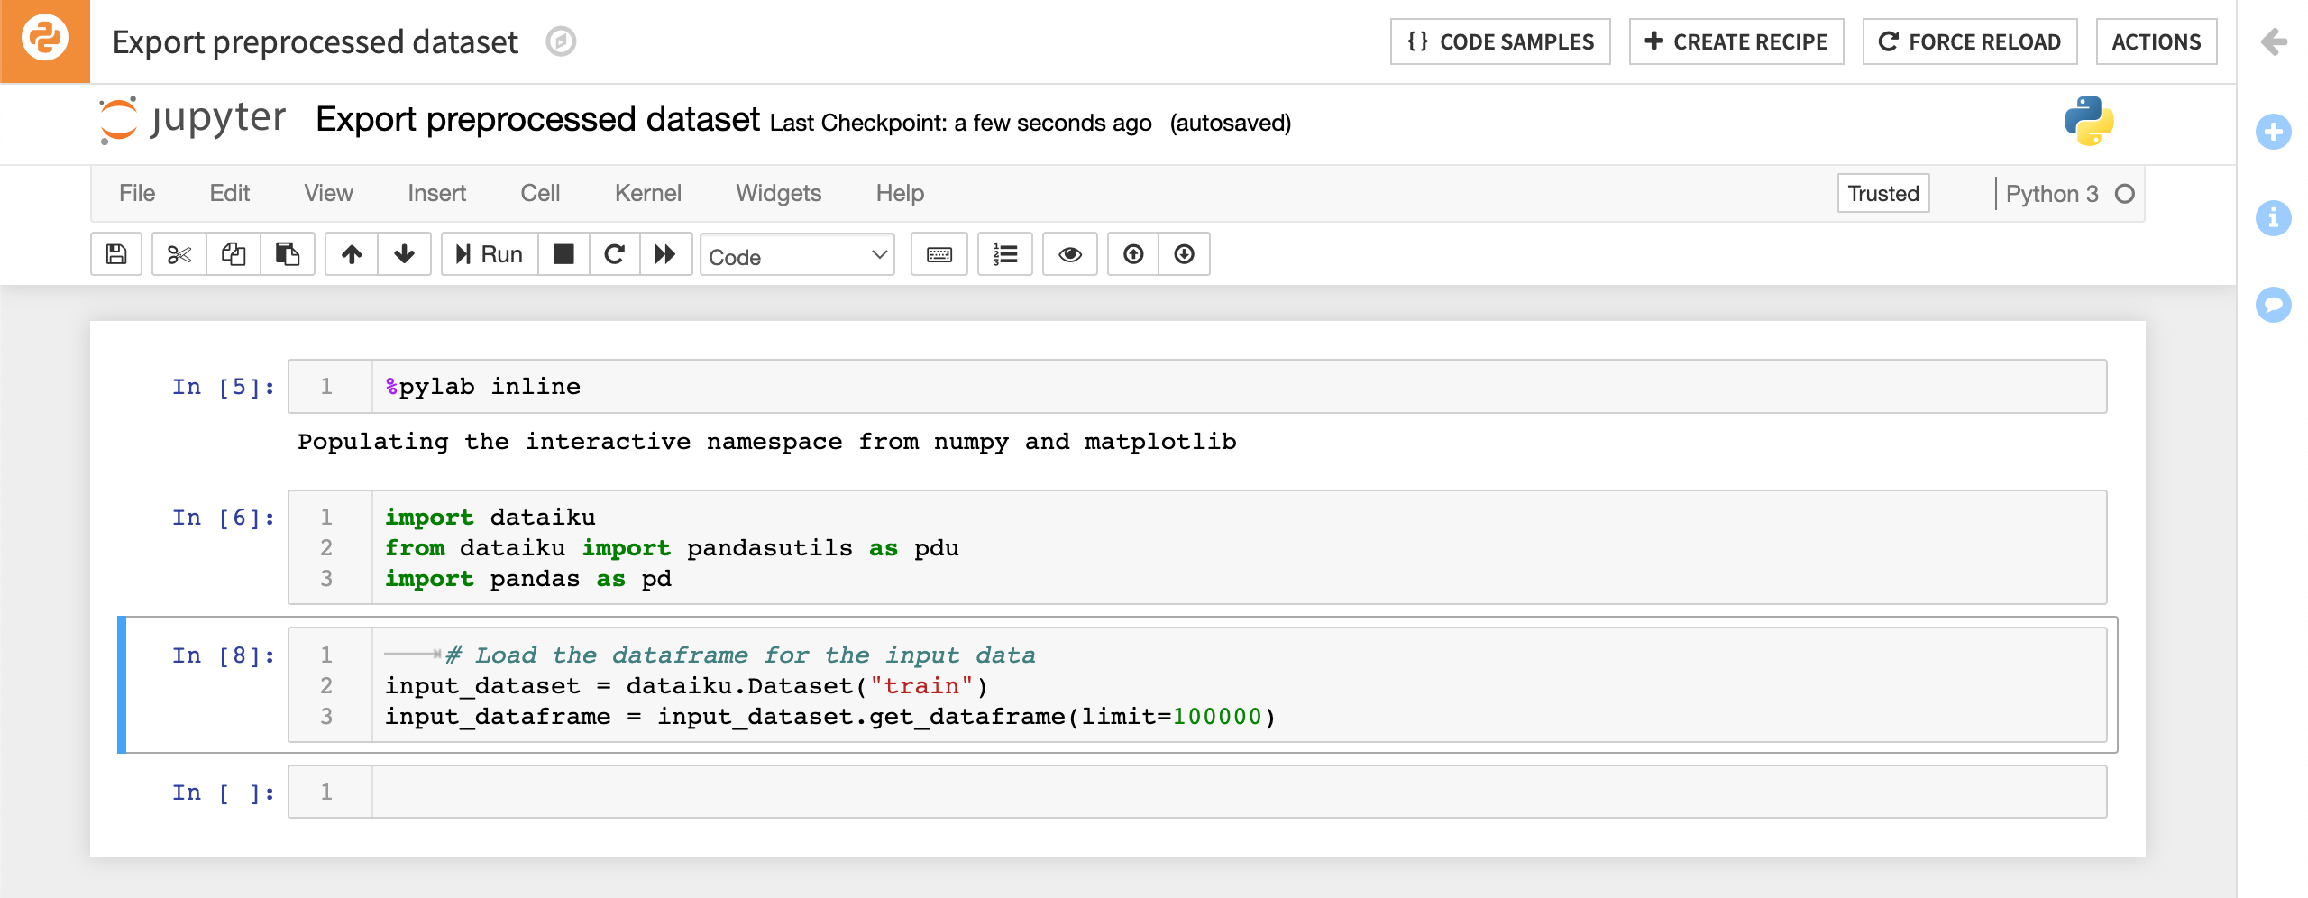
Task: Click the In [6]: prompt
Action: [224, 518]
